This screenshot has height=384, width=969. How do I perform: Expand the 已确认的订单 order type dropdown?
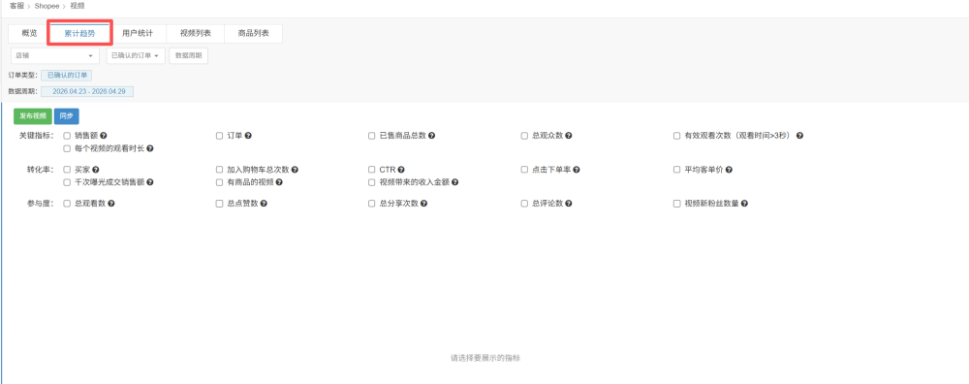[x=136, y=55]
